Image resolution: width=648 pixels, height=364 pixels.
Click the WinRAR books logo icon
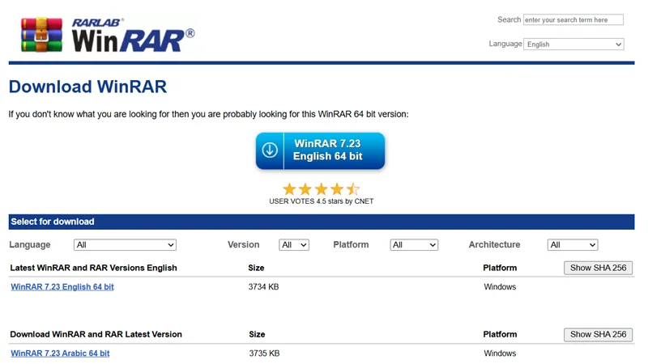point(42,35)
